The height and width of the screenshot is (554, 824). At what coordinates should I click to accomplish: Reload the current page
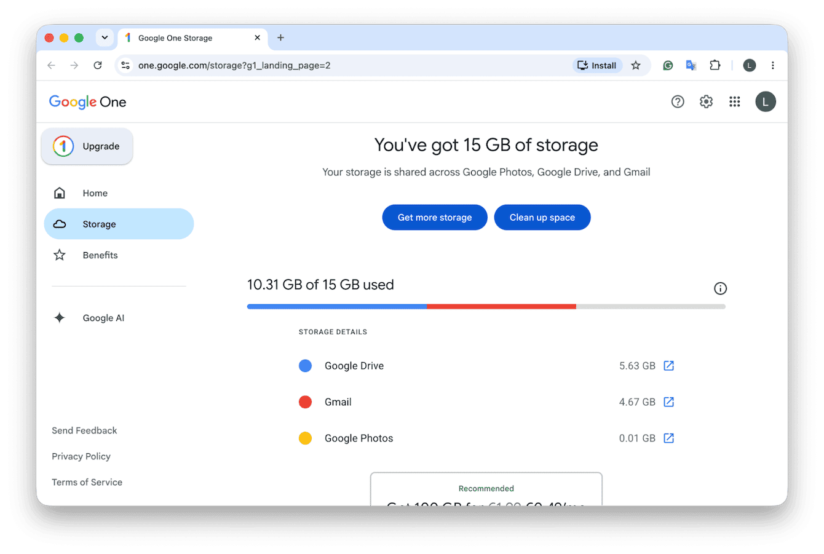98,65
